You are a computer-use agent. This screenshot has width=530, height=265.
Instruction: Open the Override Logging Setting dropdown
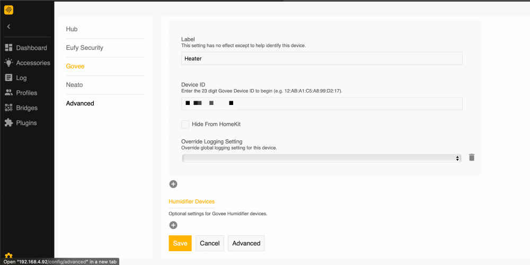click(x=321, y=158)
